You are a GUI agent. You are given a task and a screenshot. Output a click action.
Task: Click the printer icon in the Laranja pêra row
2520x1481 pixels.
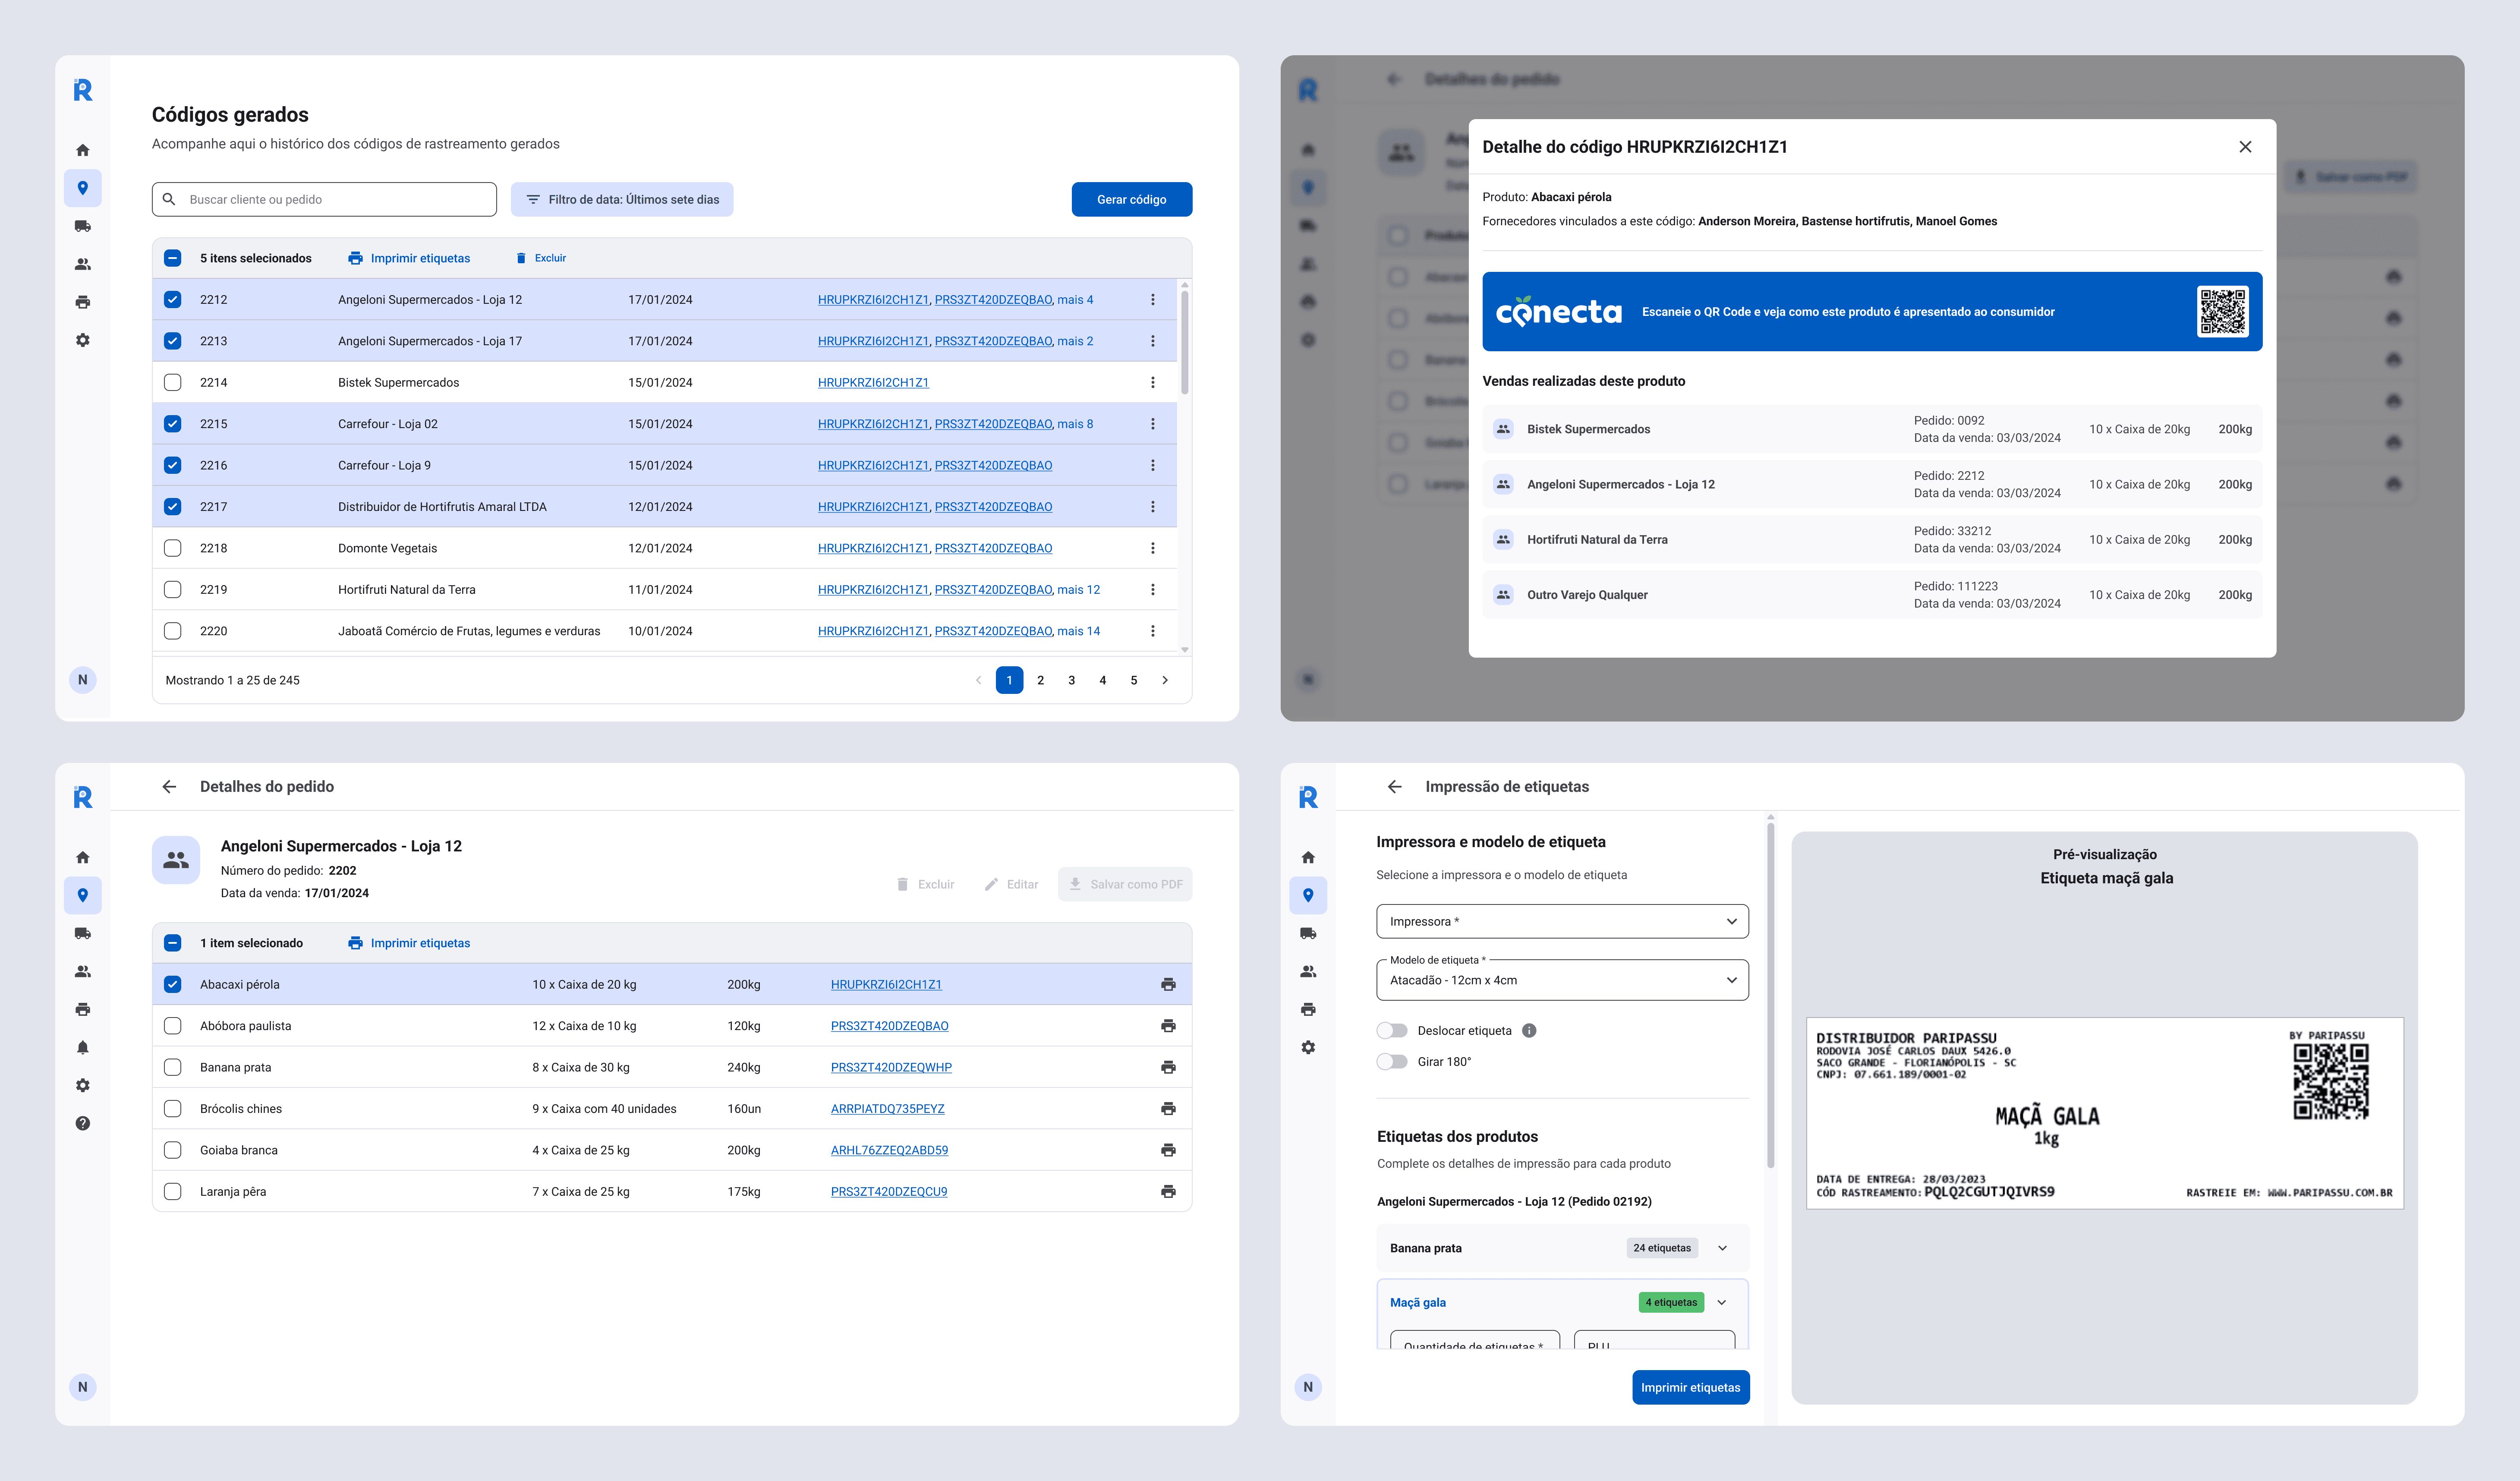click(x=1168, y=1191)
